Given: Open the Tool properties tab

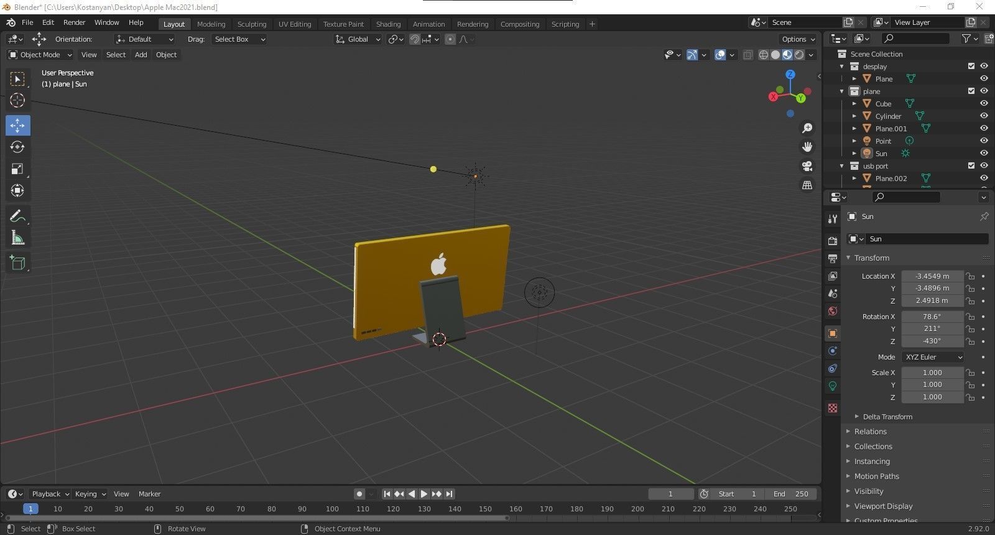Looking at the screenshot, I should pyautogui.click(x=833, y=219).
